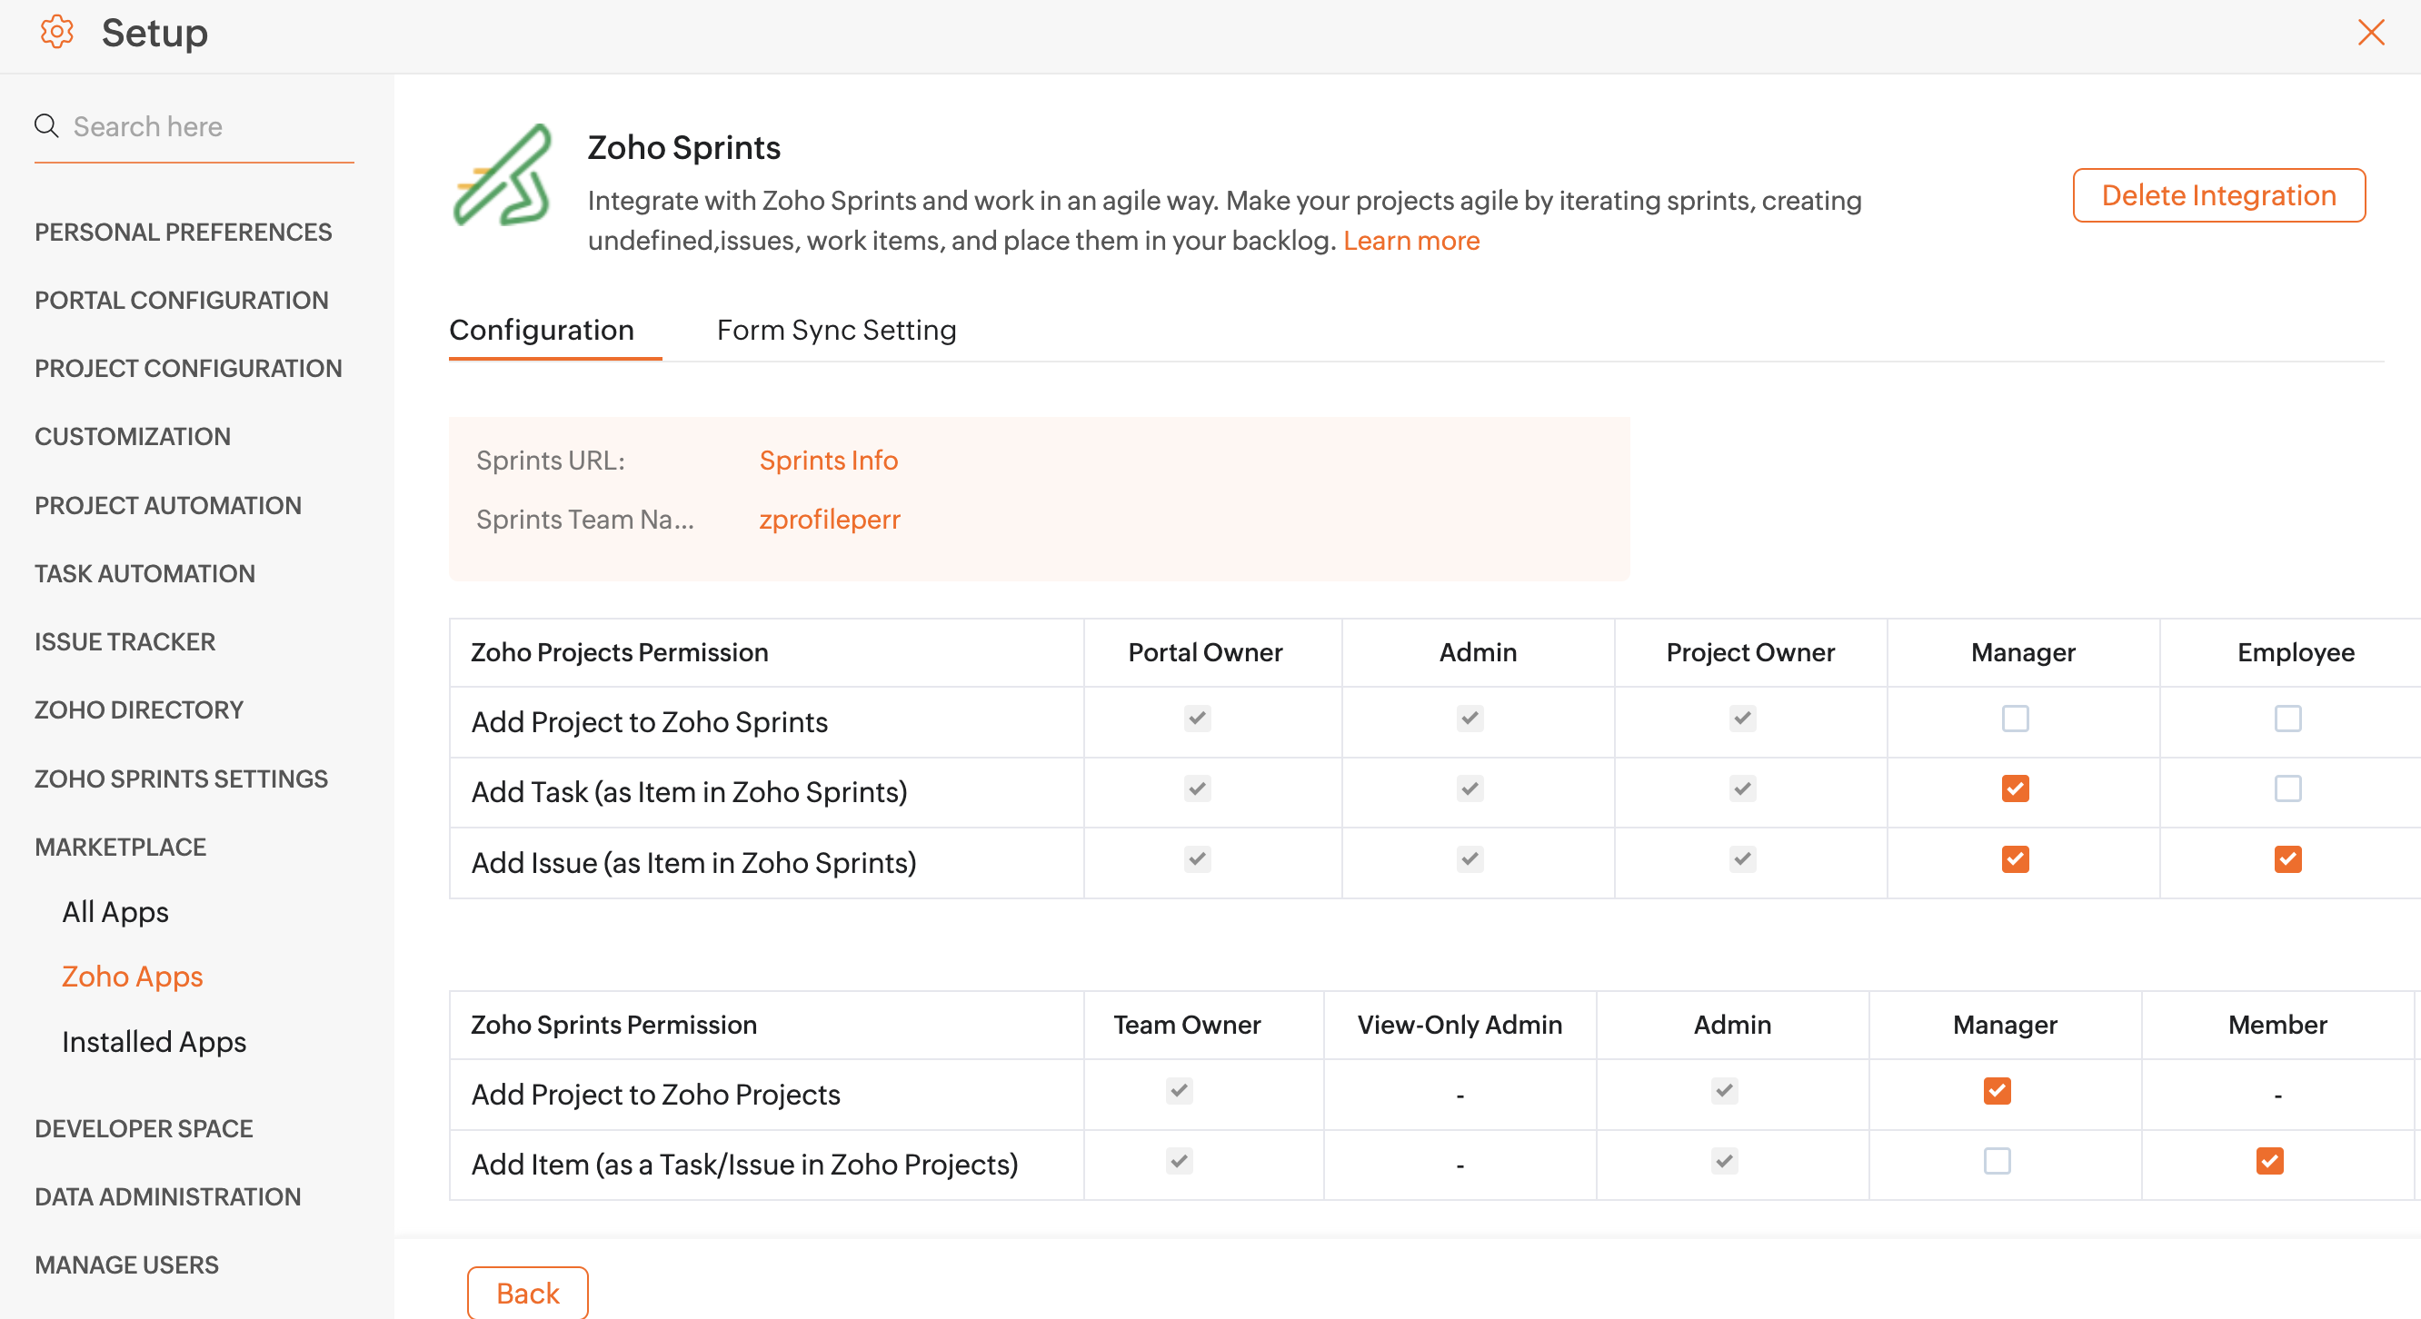Screen dimensions: 2421x1319
Task: Expand ZOHO DIRECTORY section
Action: [139, 710]
